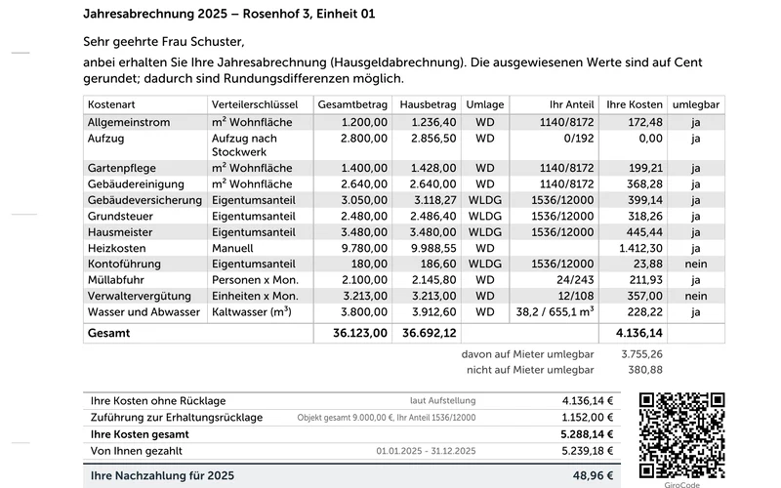Select heading 'Jahresabrechnung 2025 – Rosenhof 3, Einheit 01'

coord(228,14)
